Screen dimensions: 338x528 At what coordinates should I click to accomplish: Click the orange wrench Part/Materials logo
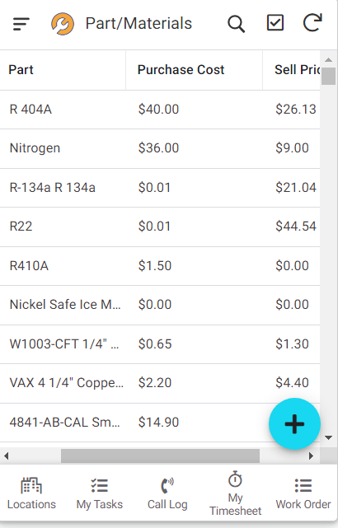(63, 24)
